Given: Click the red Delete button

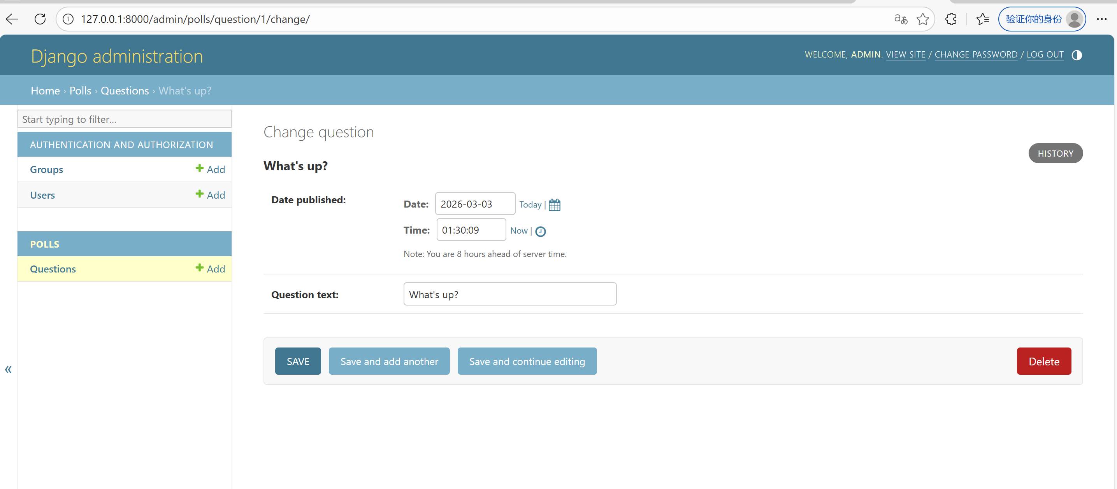Looking at the screenshot, I should click(1043, 361).
